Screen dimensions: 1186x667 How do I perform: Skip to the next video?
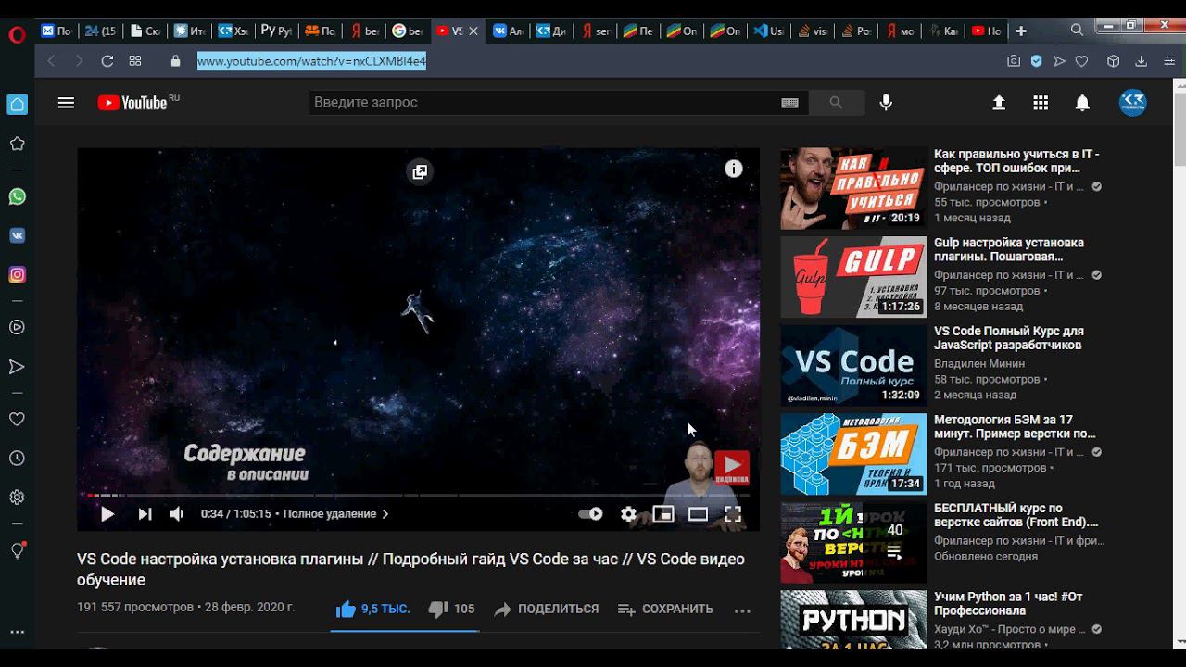pos(145,514)
